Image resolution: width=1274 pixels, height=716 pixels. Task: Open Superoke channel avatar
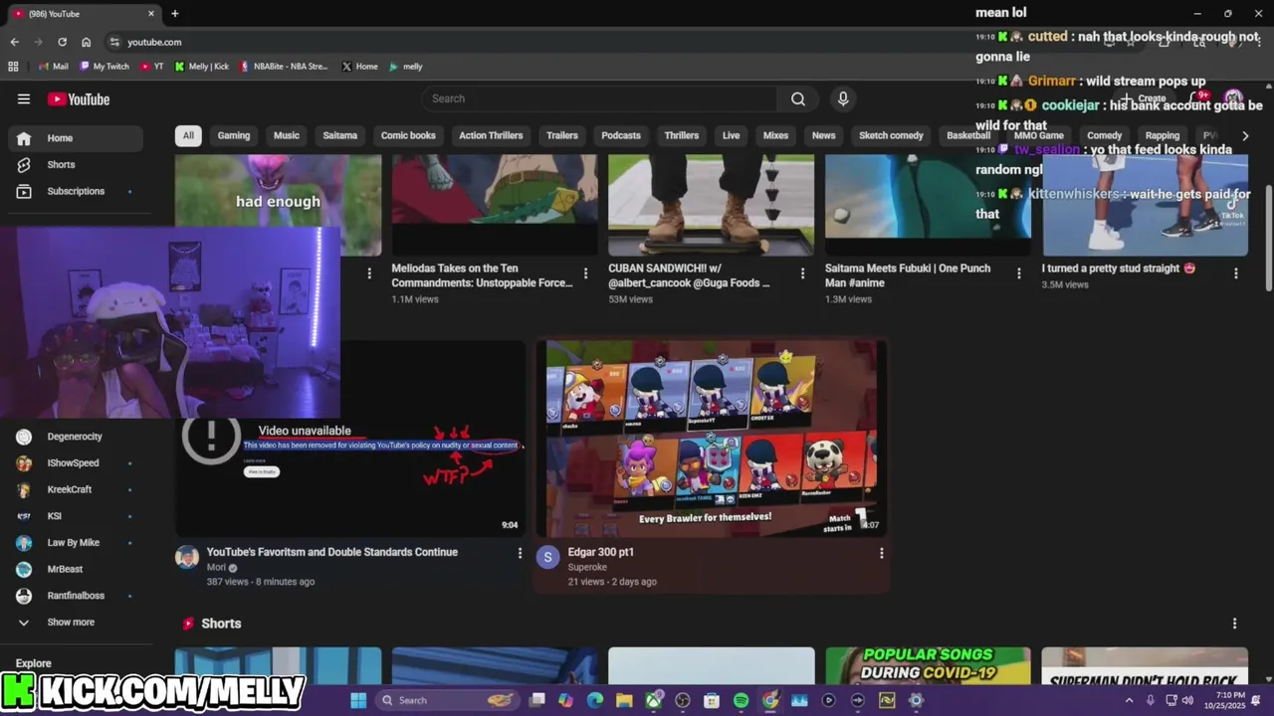(x=547, y=557)
